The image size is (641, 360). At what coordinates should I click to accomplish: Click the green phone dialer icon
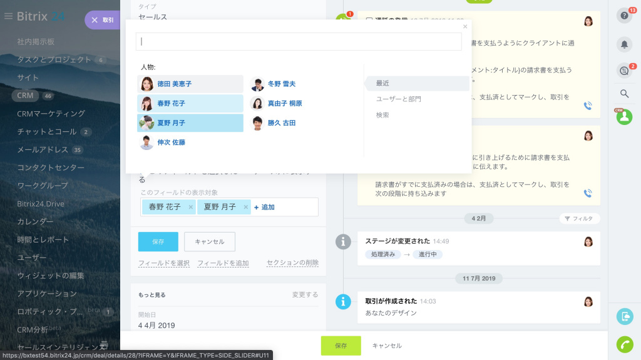tap(624, 344)
